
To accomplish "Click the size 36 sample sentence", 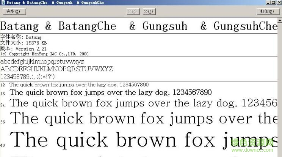I will 143,119.
